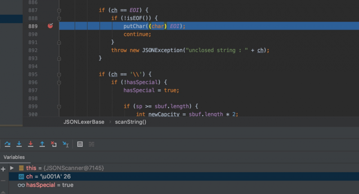Collapse the code block at line 896
The image size is (359, 194).
[59, 83]
